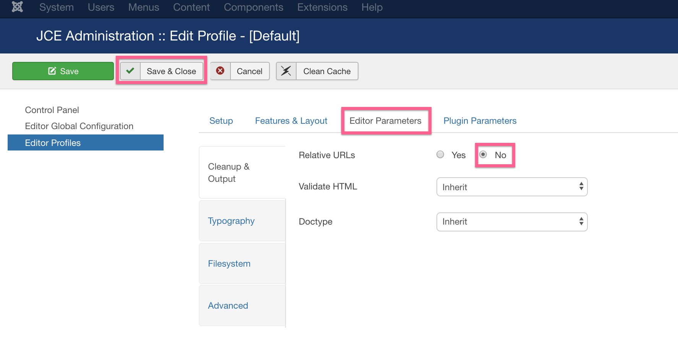Click the Relative URLs label
This screenshot has width=678, height=356.
coord(327,155)
